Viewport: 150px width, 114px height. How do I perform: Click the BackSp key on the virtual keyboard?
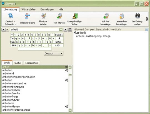pyautogui.click(x=59, y=35)
